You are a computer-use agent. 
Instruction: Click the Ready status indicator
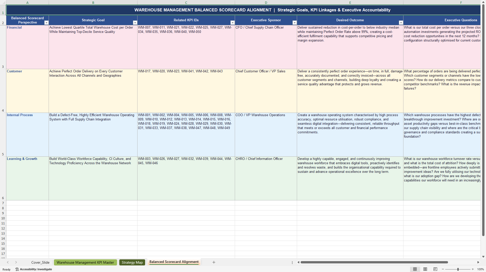tap(7, 269)
